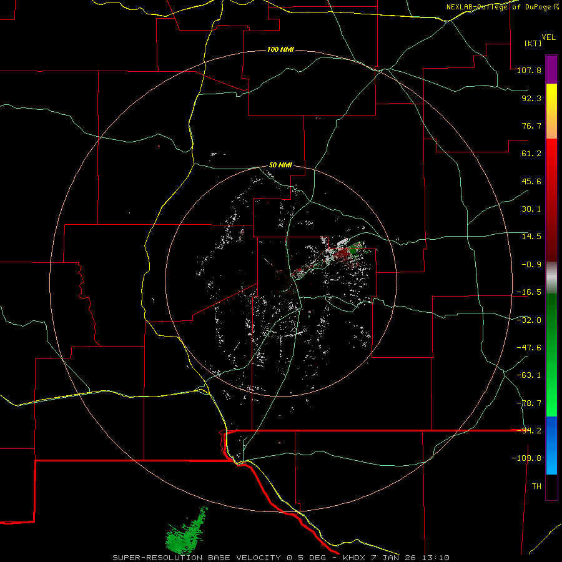562x562 pixels.
Task: Select the -16.5 scale value
Action: (529, 292)
